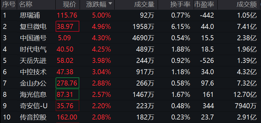Click boxed price 38.97 of 复旦微电

pyautogui.click(x=67, y=26)
